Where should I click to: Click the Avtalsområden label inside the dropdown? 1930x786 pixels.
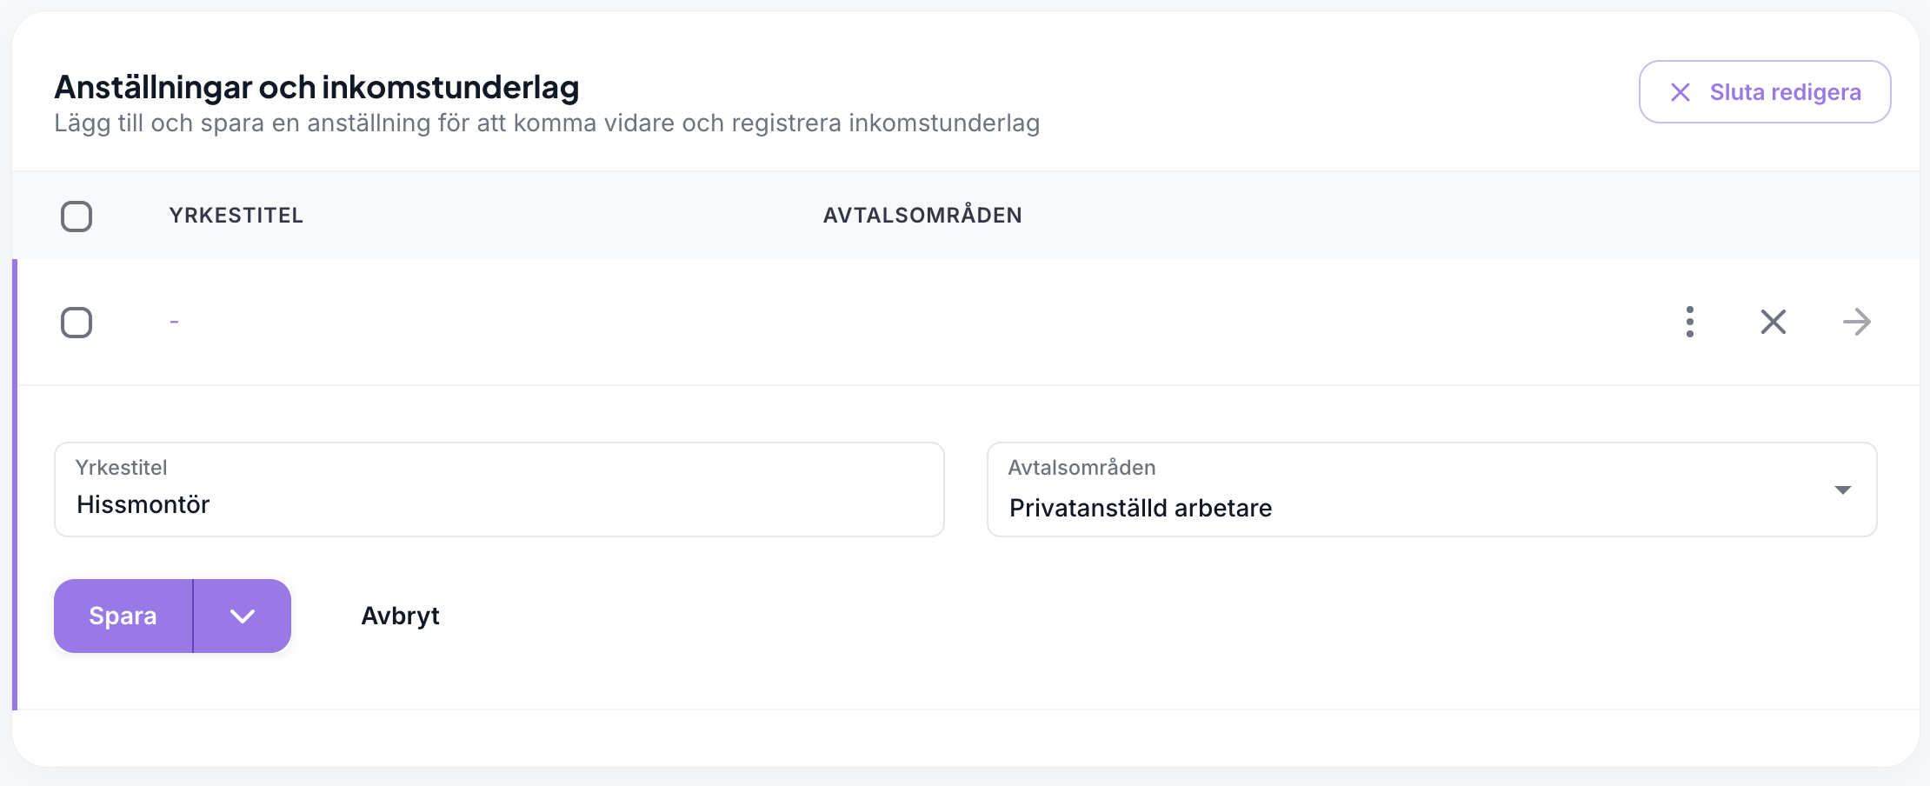(x=1081, y=468)
